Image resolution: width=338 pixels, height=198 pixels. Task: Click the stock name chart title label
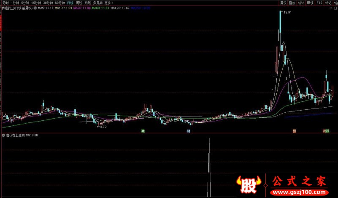tap(17, 8)
